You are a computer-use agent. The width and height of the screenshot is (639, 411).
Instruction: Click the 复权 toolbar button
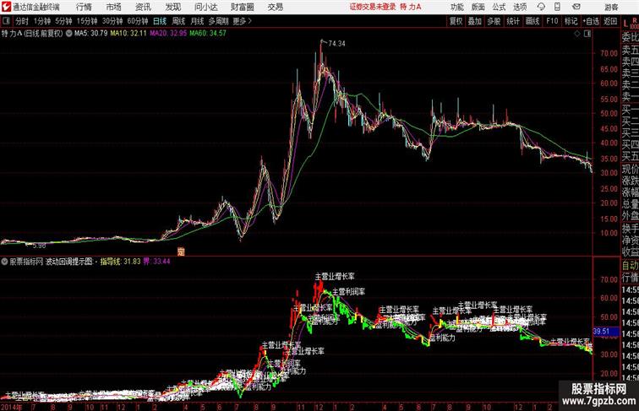pos(456,21)
